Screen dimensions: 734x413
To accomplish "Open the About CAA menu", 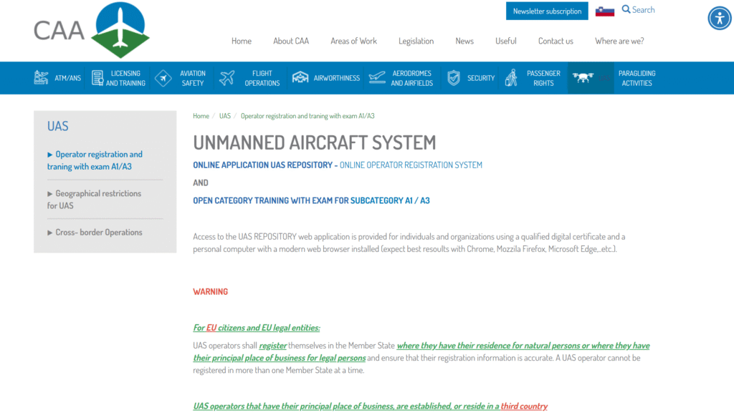I will [291, 41].
